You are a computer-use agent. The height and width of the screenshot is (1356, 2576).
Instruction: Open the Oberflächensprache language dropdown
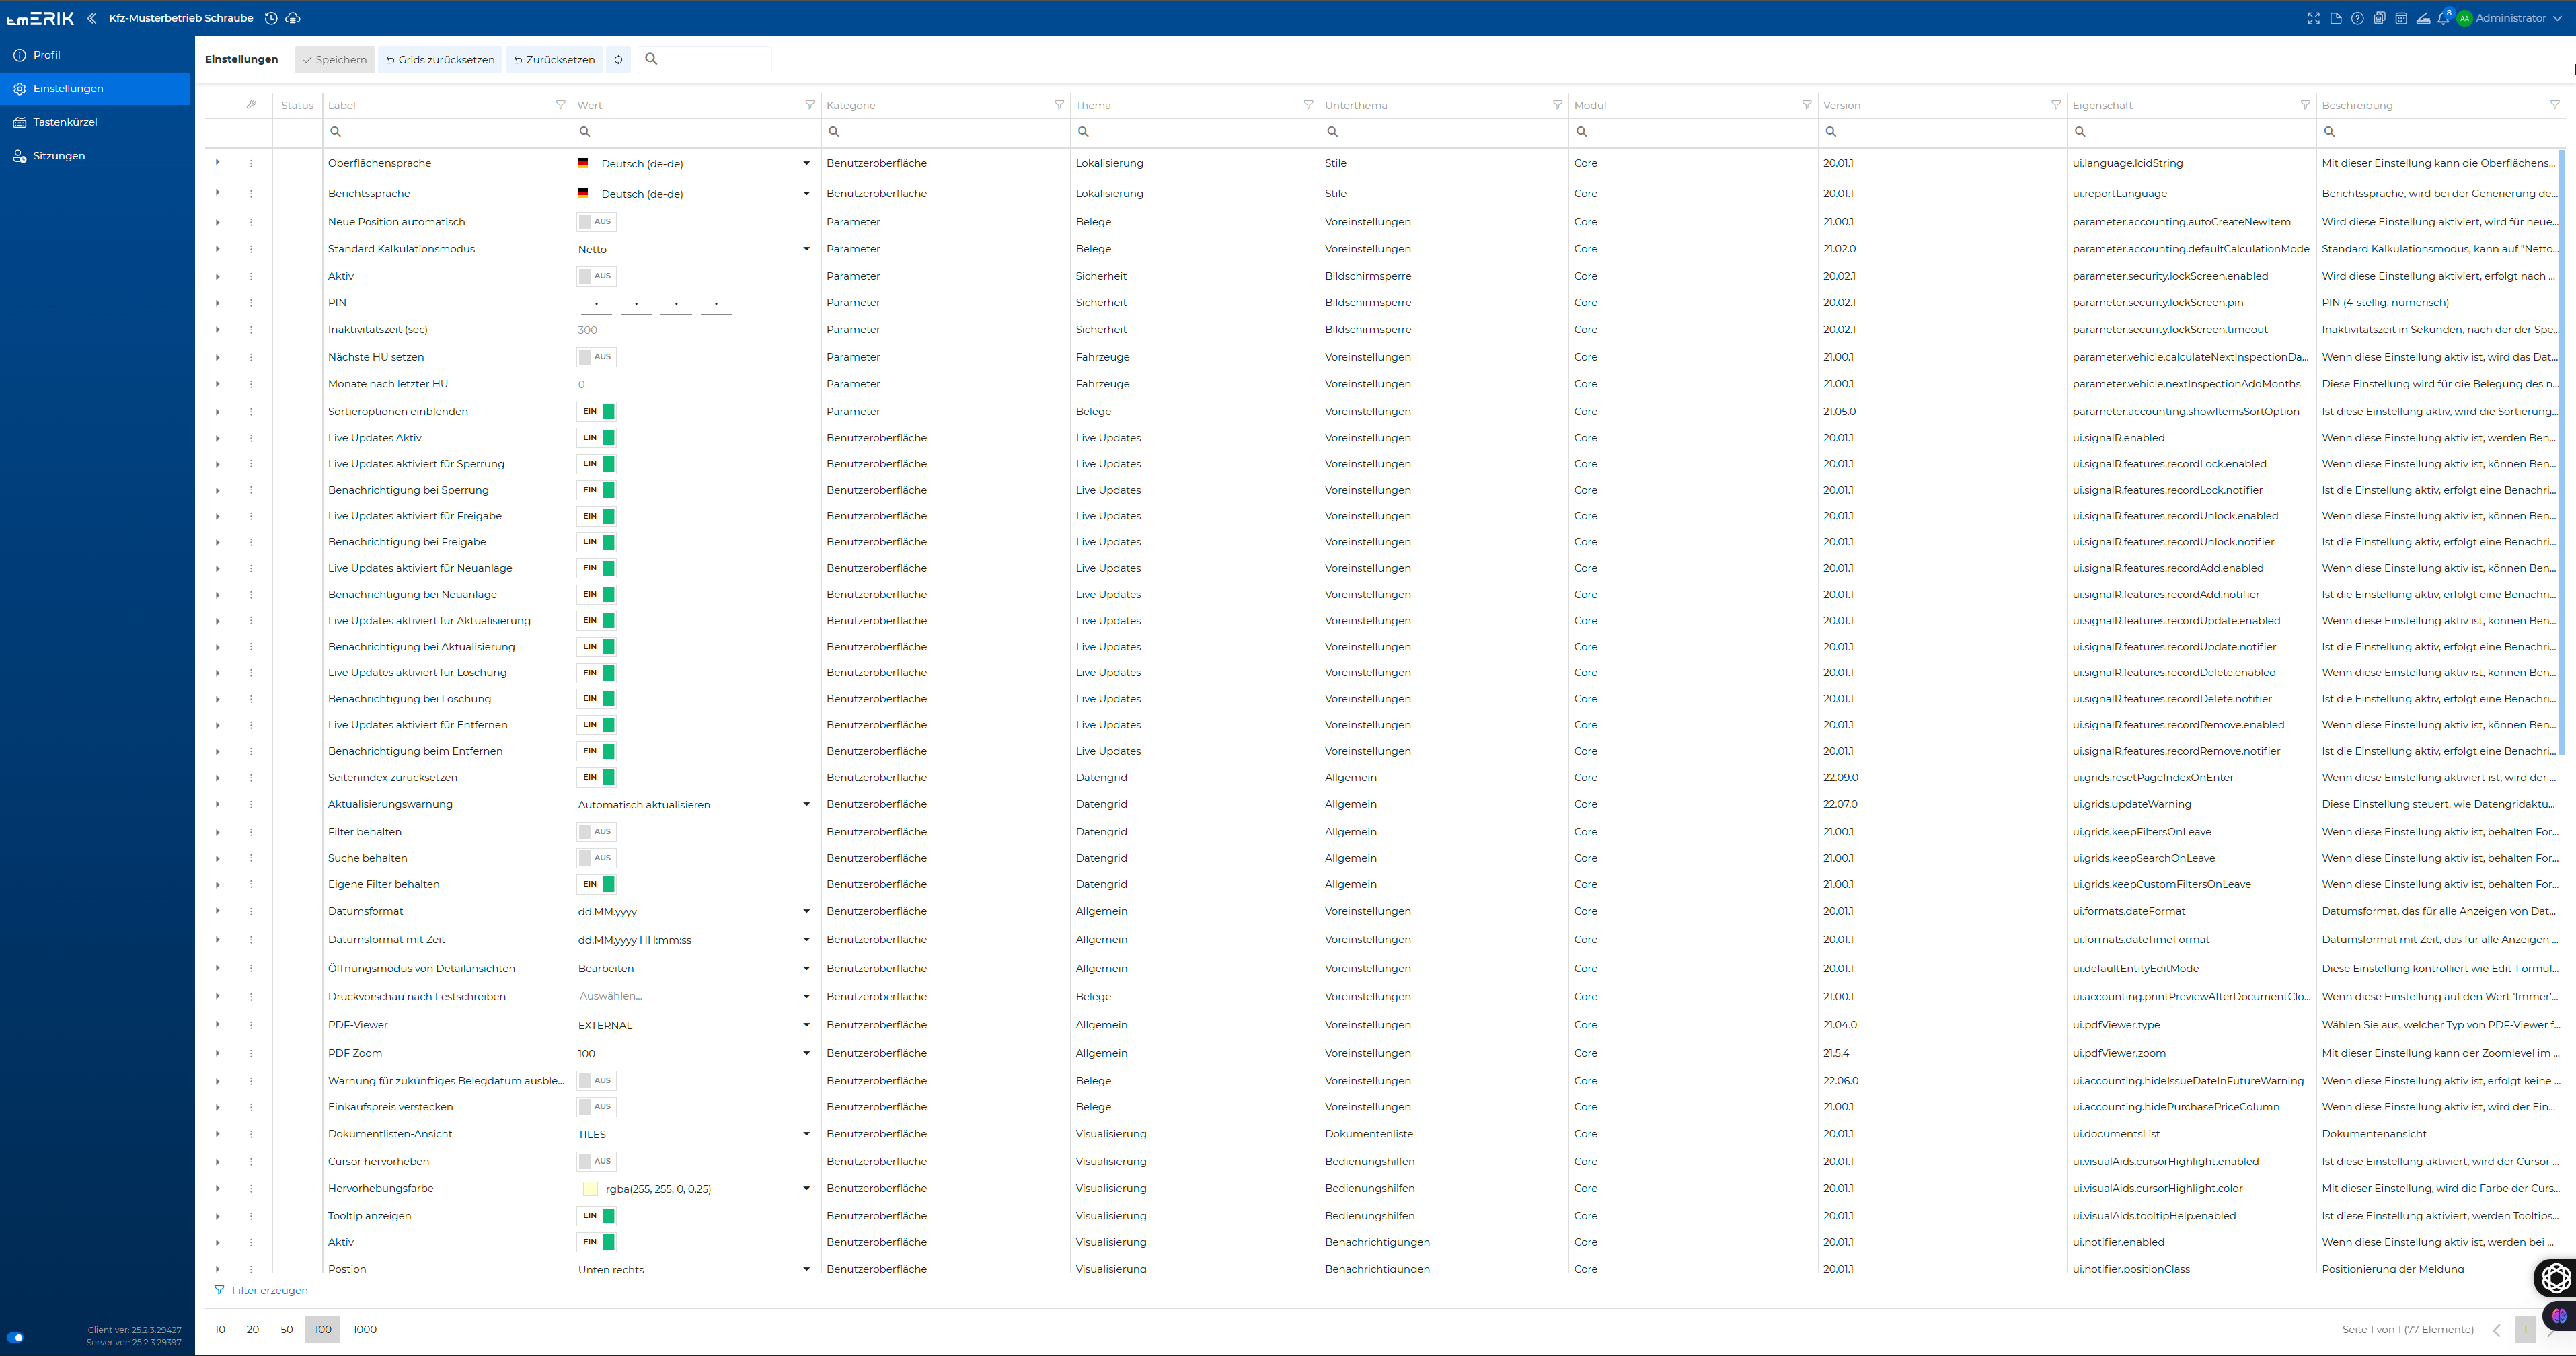pyautogui.click(x=694, y=163)
